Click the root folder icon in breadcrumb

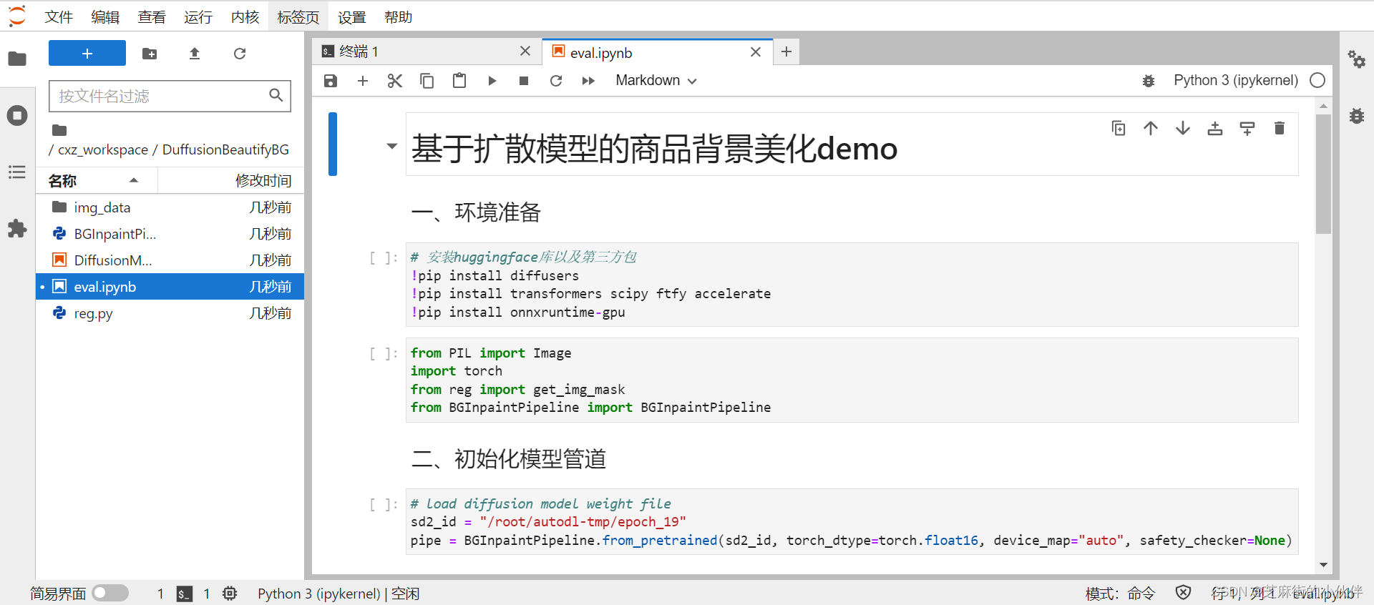click(x=59, y=130)
